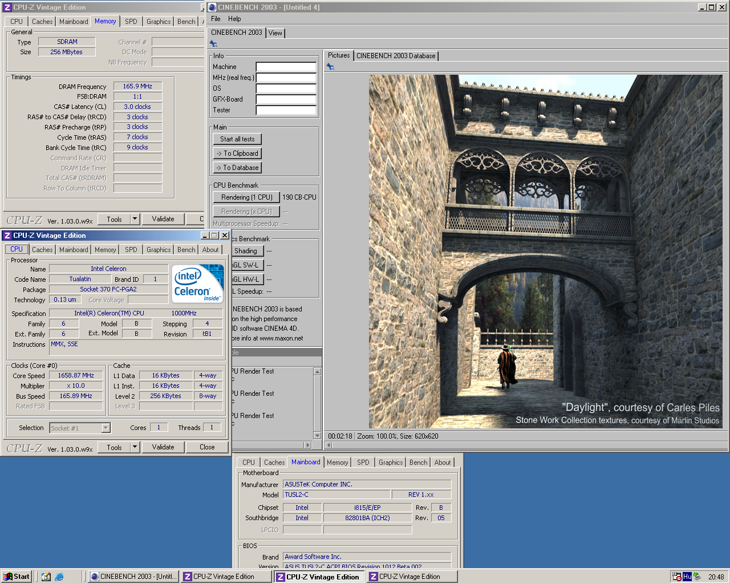Switch to the CINEBENCH 2003 taskbar button
The width and height of the screenshot is (730, 584).
coord(133,577)
